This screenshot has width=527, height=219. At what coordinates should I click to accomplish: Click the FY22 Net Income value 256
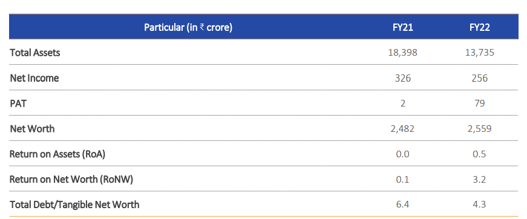point(480,78)
